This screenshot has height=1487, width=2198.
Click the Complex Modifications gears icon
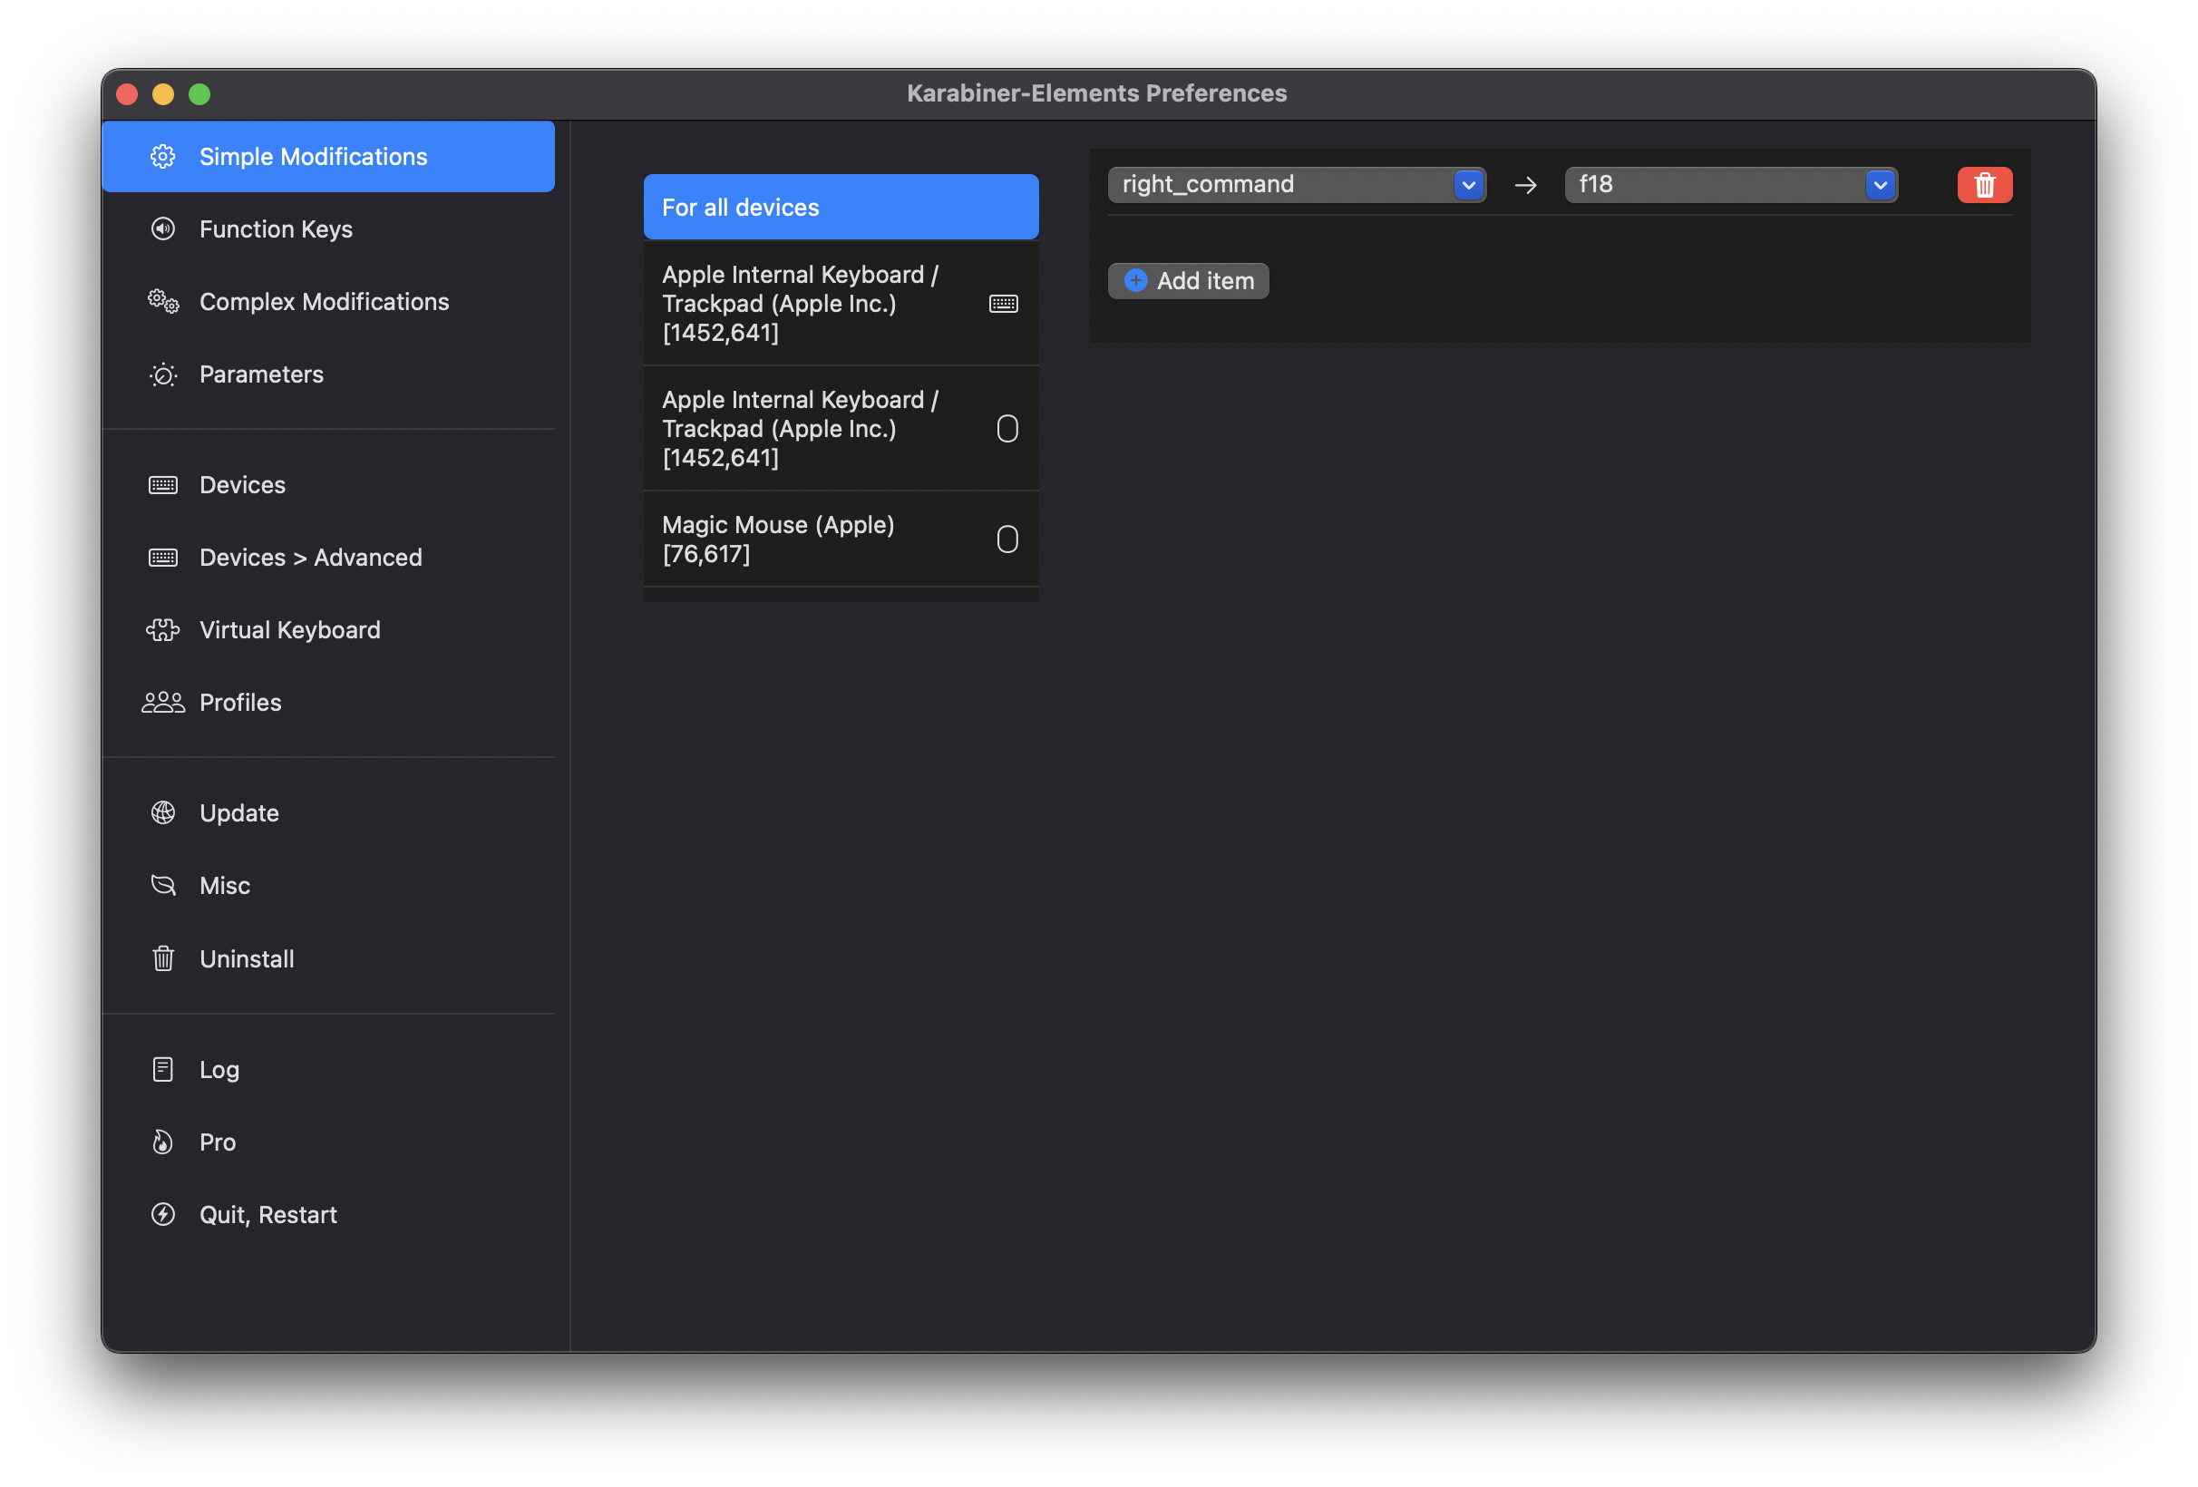click(162, 302)
